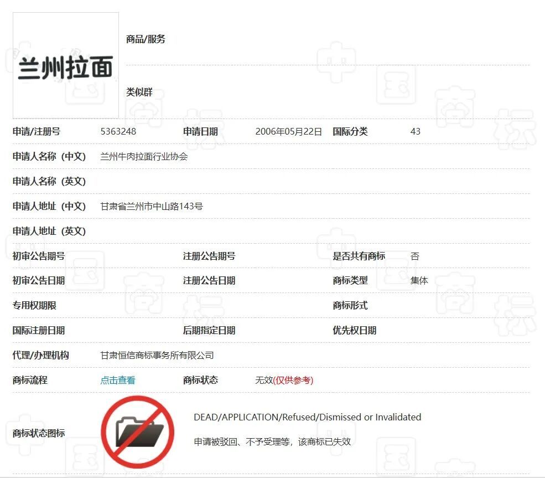
Task: Click the 申请人地址（中文） label
Action: [49, 206]
